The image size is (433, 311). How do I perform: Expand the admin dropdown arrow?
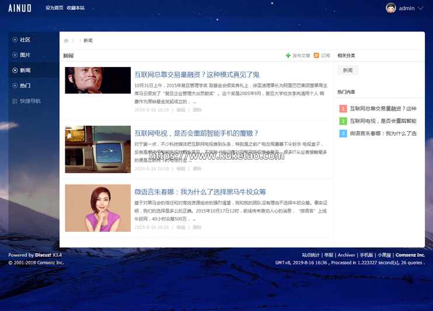(x=421, y=8)
